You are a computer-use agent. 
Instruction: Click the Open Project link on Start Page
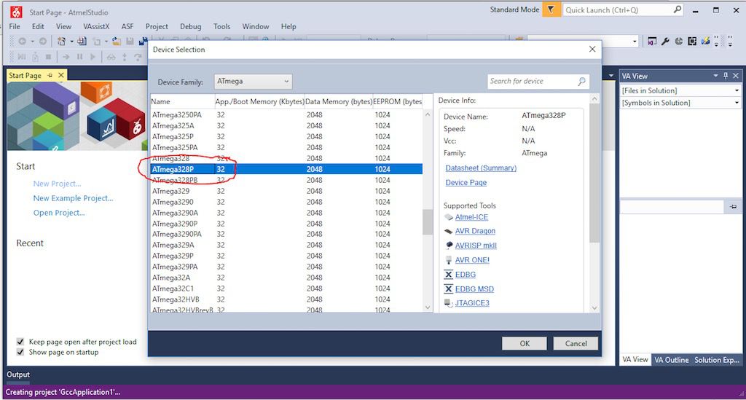[59, 213]
